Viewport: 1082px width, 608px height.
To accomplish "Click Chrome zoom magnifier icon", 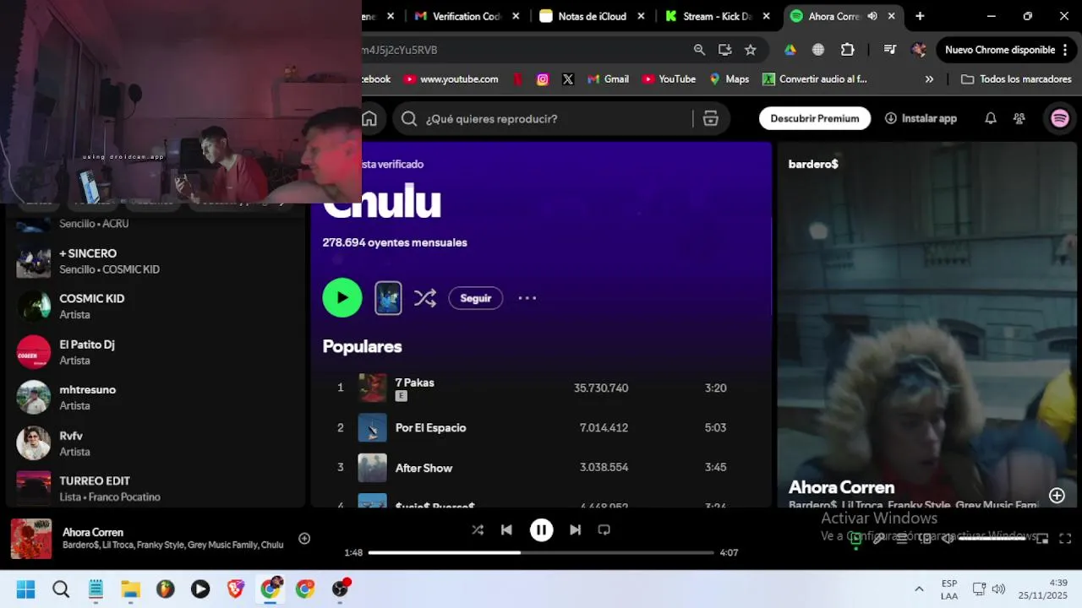I will pyautogui.click(x=699, y=50).
